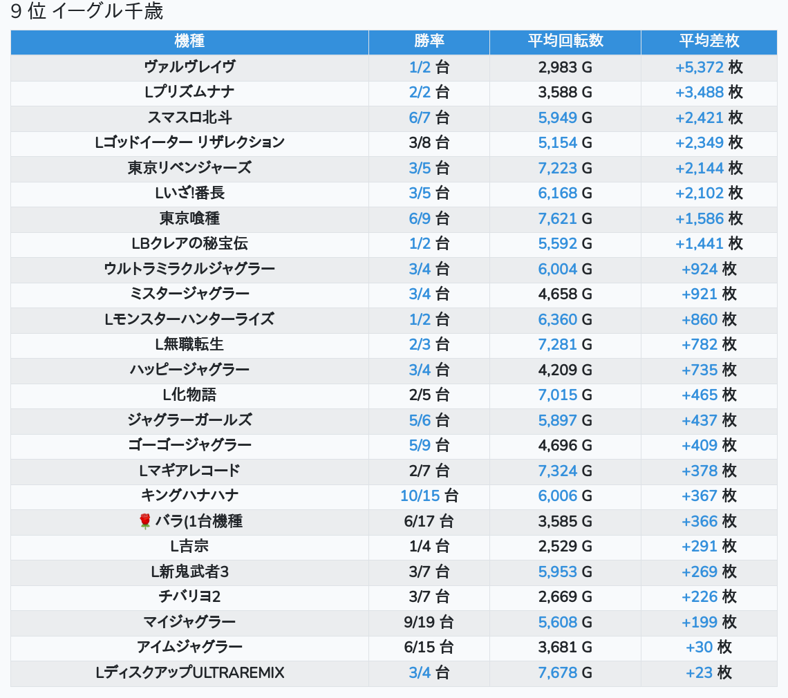Viewport: 788px width, 698px height.
Task: Click the Lディスクアップ ULTRAREMIX row name
Action: pyautogui.click(x=189, y=672)
